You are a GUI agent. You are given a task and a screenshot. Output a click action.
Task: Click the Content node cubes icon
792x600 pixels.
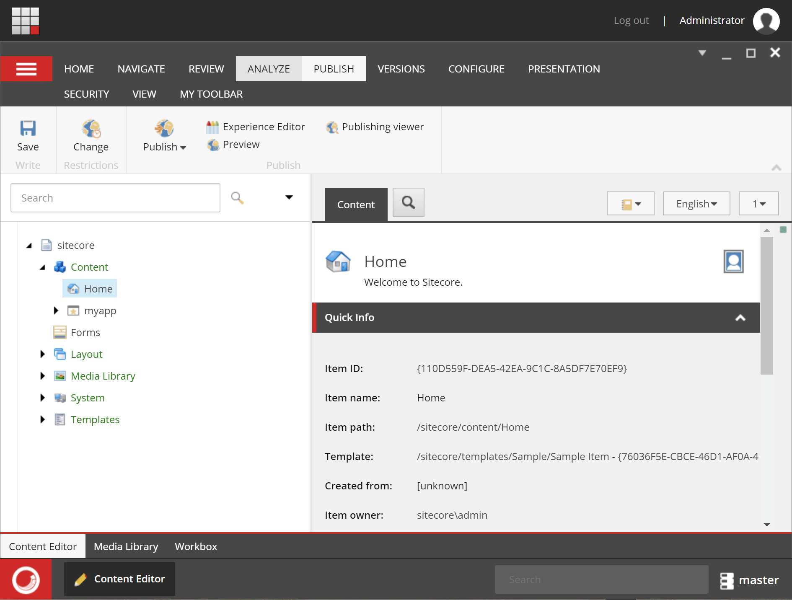tap(60, 267)
